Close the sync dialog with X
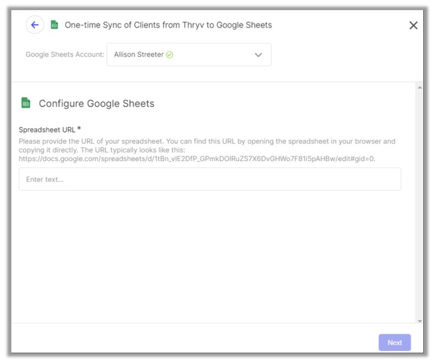This screenshot has height=362, width=433. 413,26
